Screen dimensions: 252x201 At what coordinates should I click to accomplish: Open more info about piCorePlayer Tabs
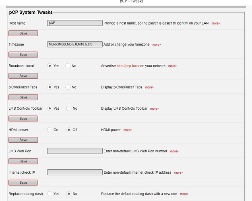tap(149, 87)
